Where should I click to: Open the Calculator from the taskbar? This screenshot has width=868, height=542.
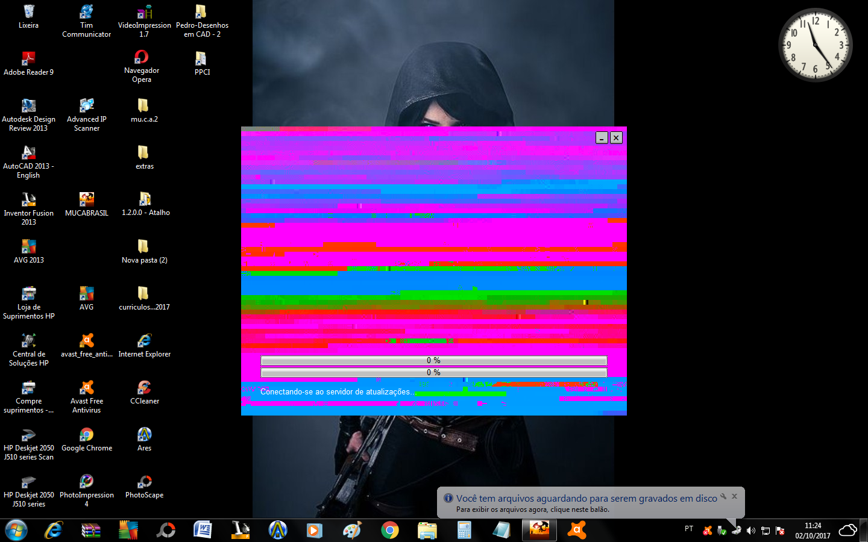click(464, 530)
